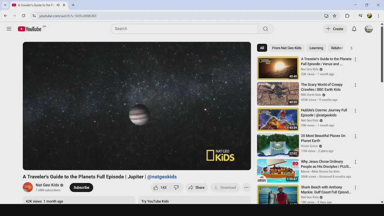Open the browser extensions puzzle icon
384x216 pixels.
tap(347, 16)
